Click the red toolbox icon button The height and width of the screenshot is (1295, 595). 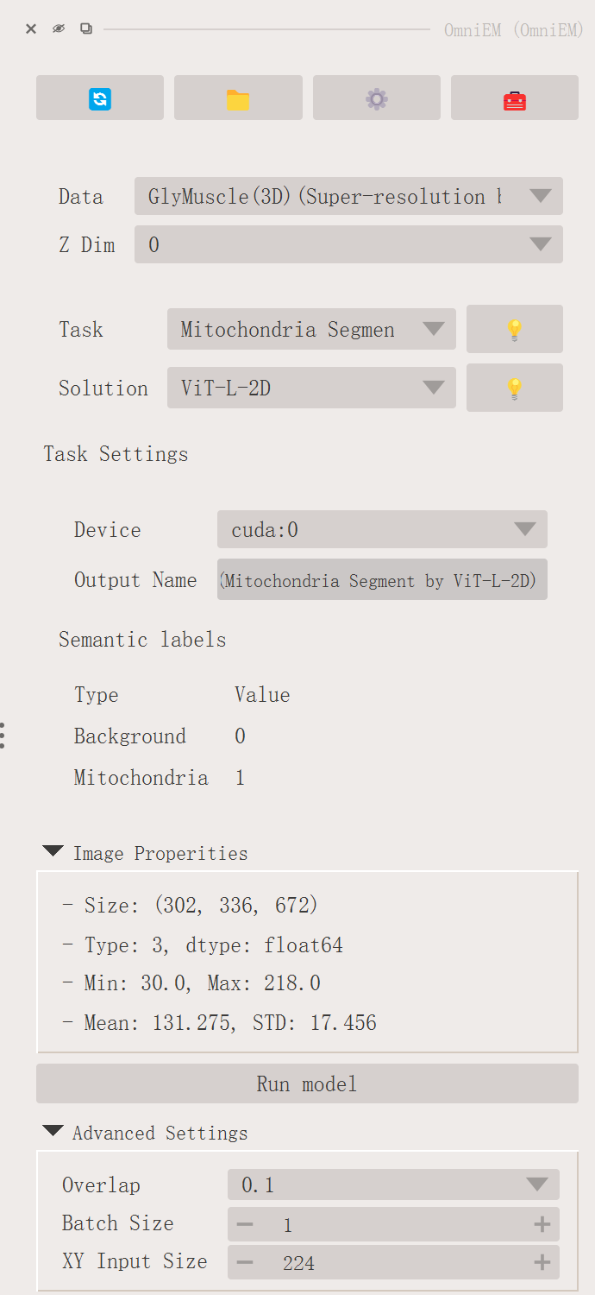[514, 98]
